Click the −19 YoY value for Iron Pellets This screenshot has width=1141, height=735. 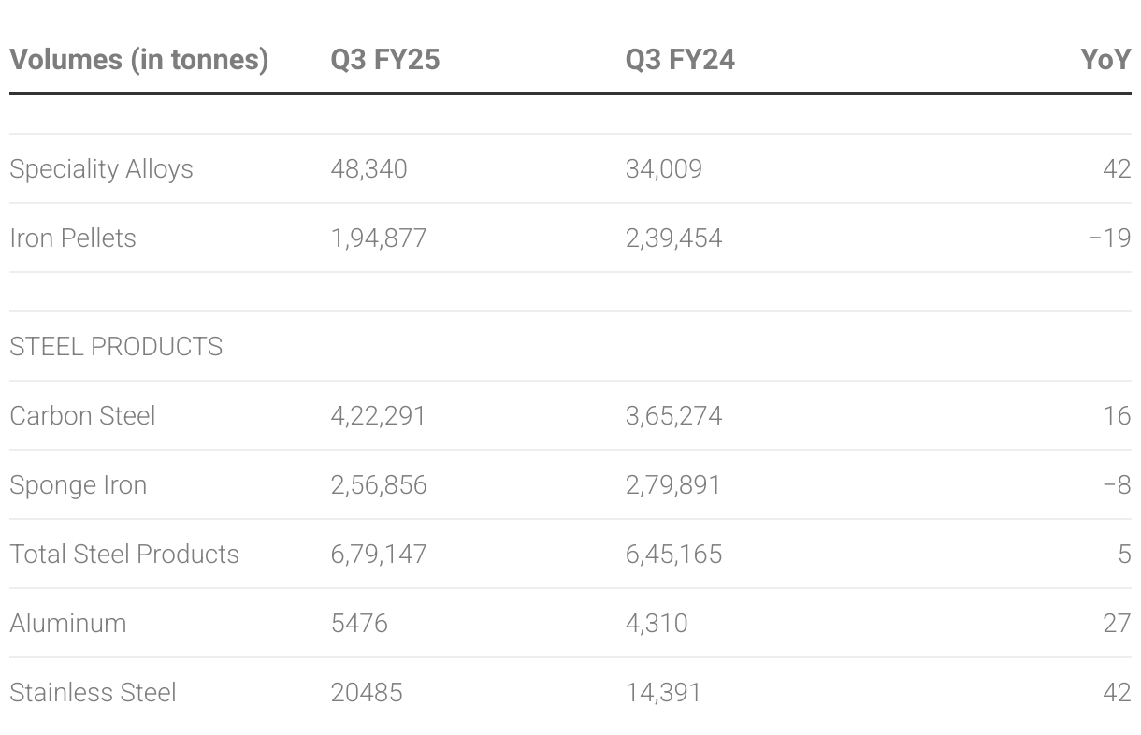click(1110, 238)
